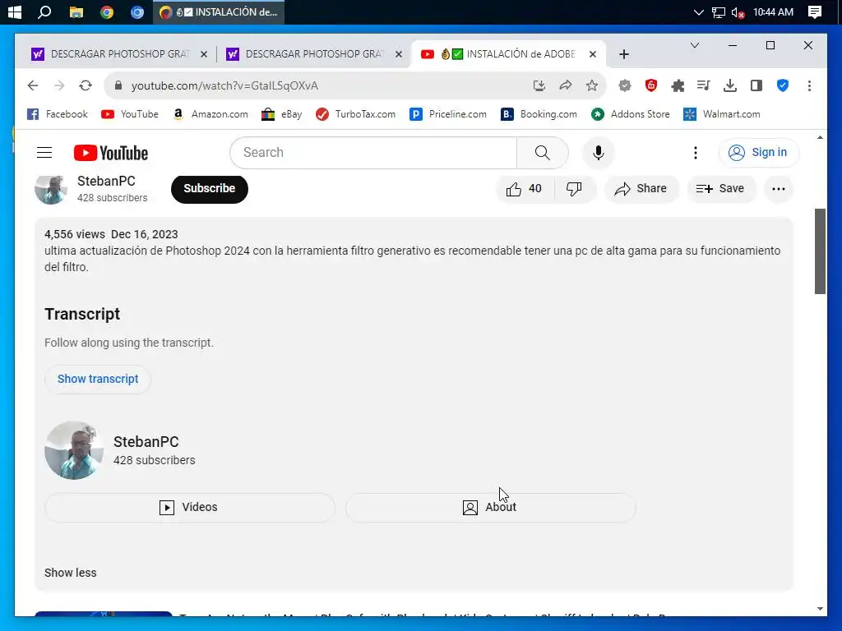Open the TurboTax.com bookmark
This screenshot has width=842, height=631.
pos(355,114)
